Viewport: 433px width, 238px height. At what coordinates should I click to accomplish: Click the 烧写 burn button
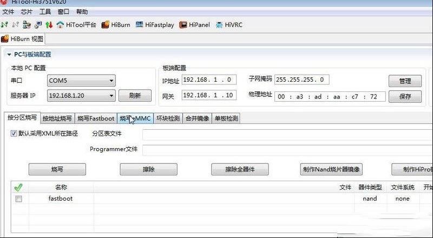[x=57, y=169]
